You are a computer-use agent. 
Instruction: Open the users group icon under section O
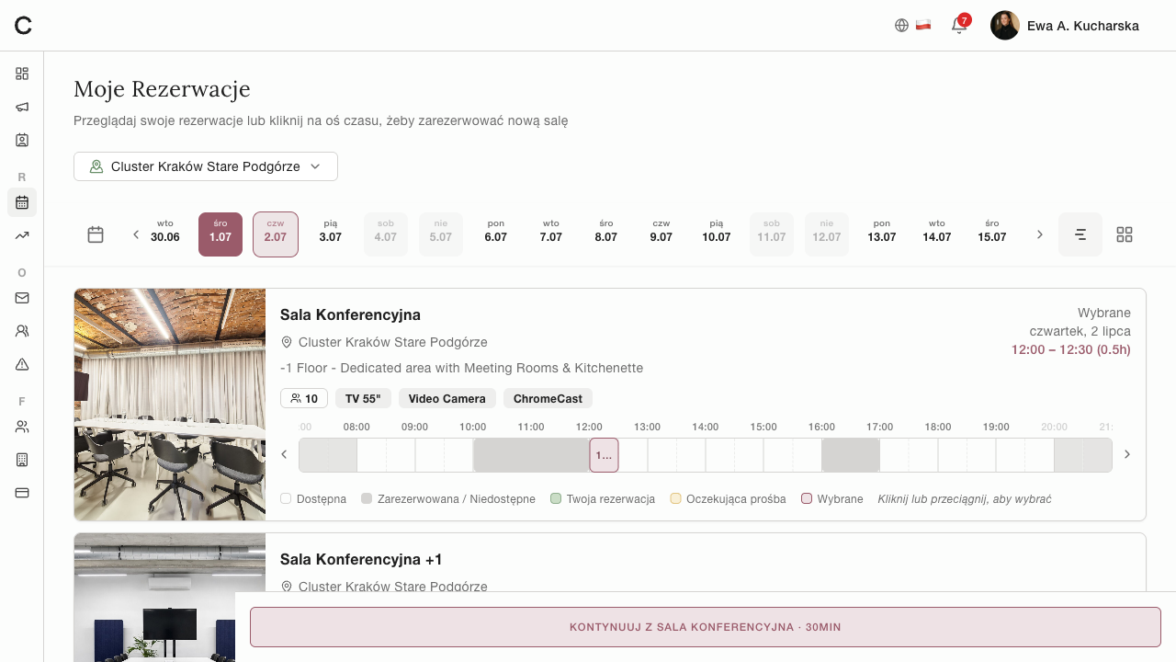[x=22, y=331]
